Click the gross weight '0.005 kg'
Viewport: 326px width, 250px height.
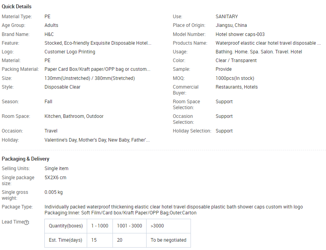pos(53,192)
